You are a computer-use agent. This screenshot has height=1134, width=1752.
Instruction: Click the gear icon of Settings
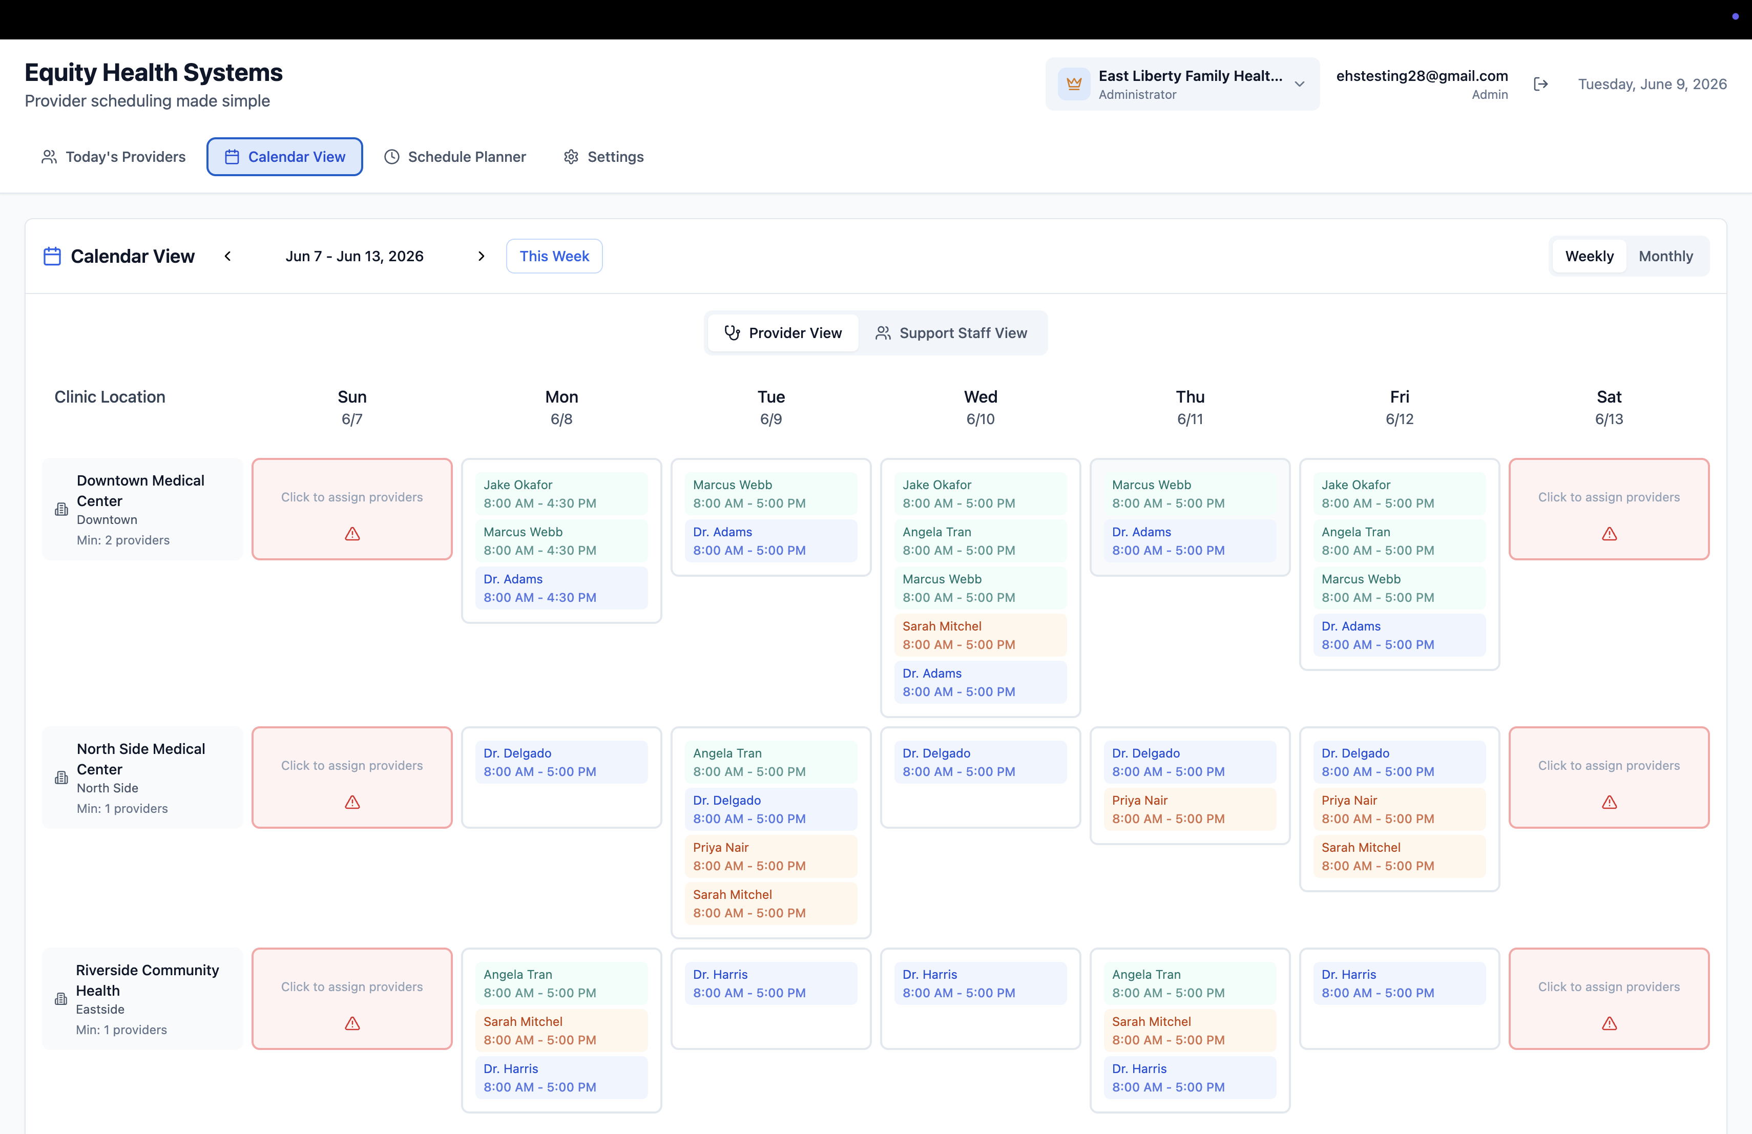pyautogui.click(x=571, y=157)
